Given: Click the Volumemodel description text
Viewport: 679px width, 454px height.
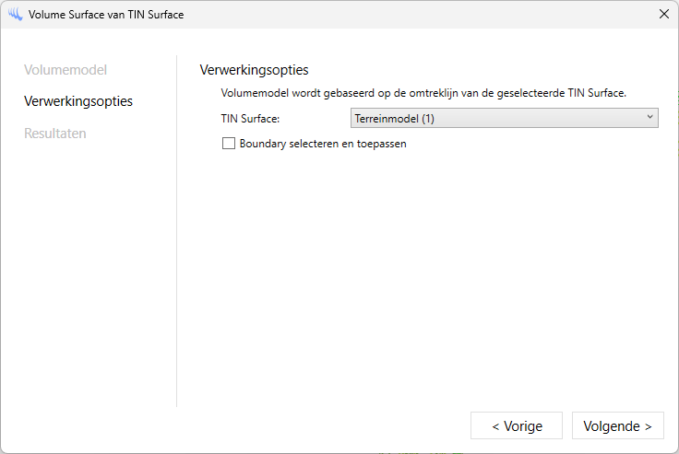Looking at the screenshot, I should click(x=423, y=93).
